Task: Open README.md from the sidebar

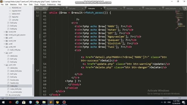Action: pos(16,8)
